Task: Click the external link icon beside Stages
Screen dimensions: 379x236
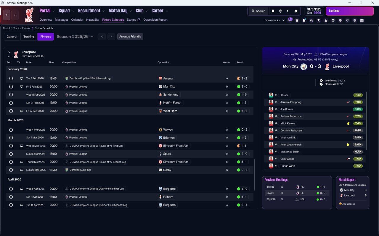Action: [x=139, y=20]
